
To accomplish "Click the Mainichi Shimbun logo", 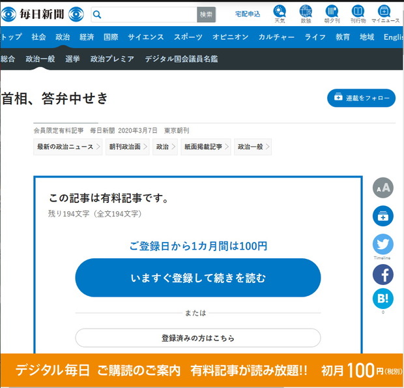I will pyautogui.click(x=42, y=14).
